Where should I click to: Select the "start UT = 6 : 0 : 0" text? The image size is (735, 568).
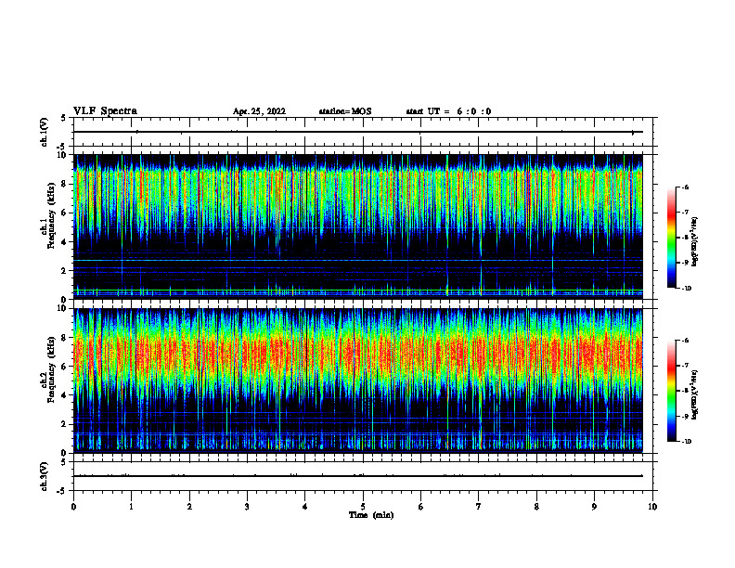(x=448, y=111)
